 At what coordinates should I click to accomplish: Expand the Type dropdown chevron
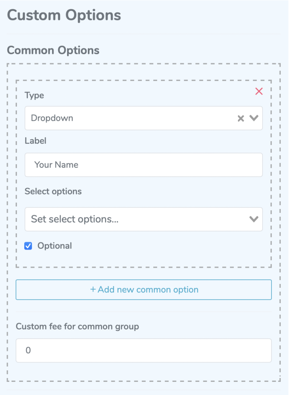[254, 118]
